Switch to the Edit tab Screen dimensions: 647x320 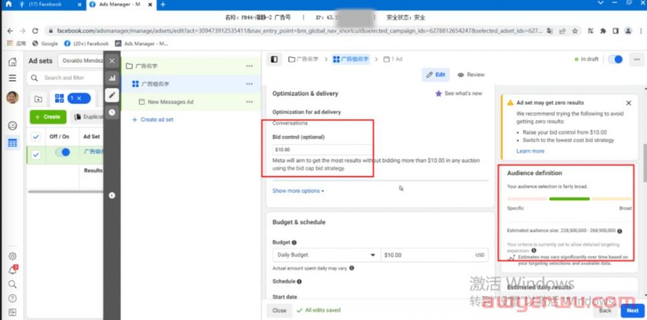pos(435,75)
